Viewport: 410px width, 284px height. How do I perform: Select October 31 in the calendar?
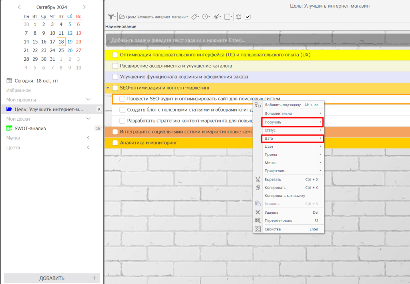(52, 59)
